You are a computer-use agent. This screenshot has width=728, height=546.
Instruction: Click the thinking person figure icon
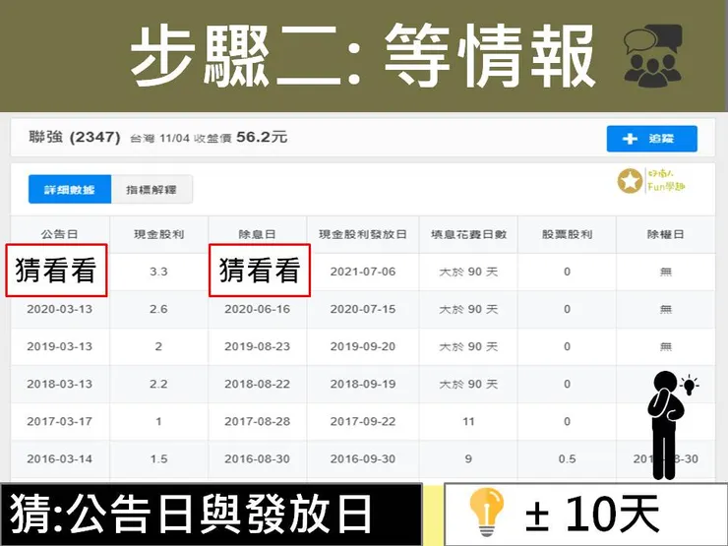point(666,425)
